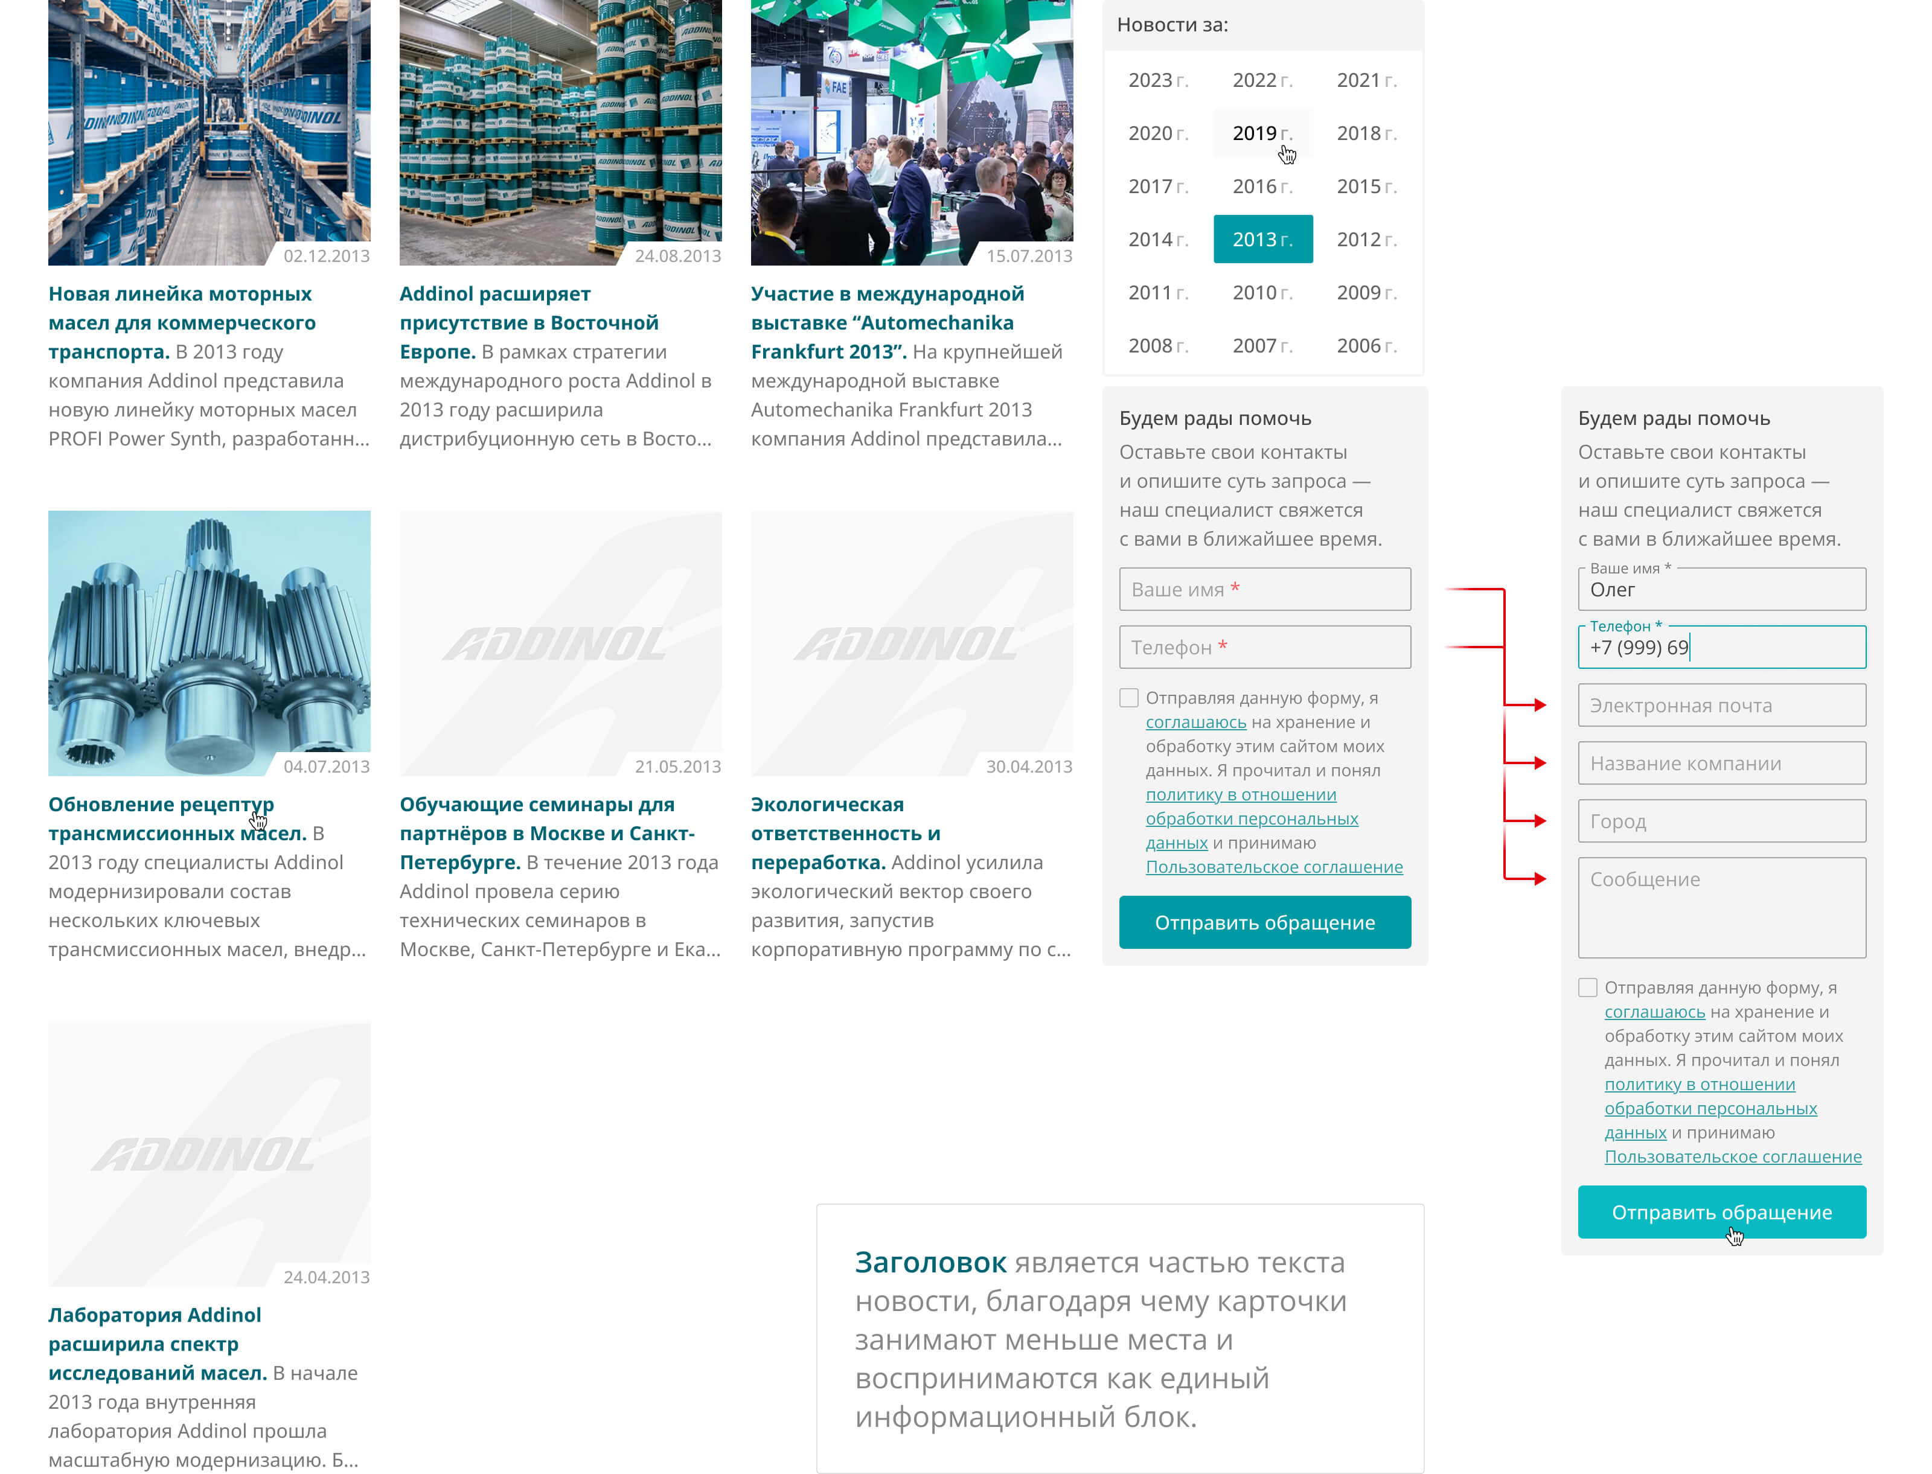This screenshot has width=1932, height=1474.
Task: Open article 'Обновление рецептур трансмиссионных масел'
Action: point(178,818)
